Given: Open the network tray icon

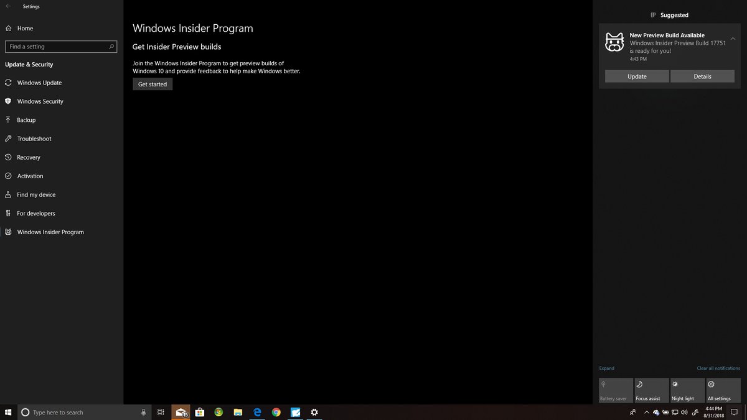Looking at the screenshot, I should click(675, 413).
